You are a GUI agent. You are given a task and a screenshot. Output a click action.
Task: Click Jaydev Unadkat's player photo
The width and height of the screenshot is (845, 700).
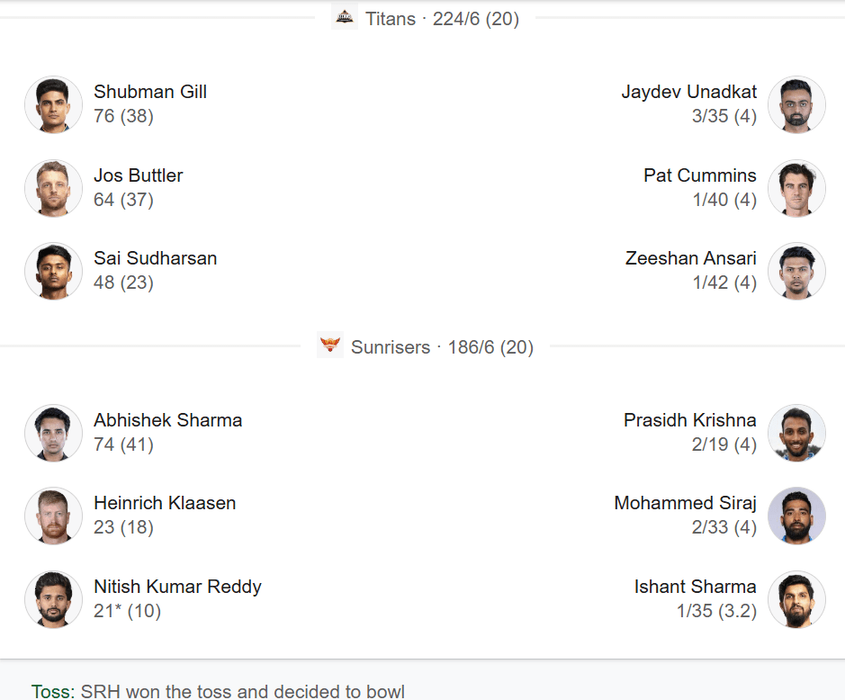[x=796, y=104]
